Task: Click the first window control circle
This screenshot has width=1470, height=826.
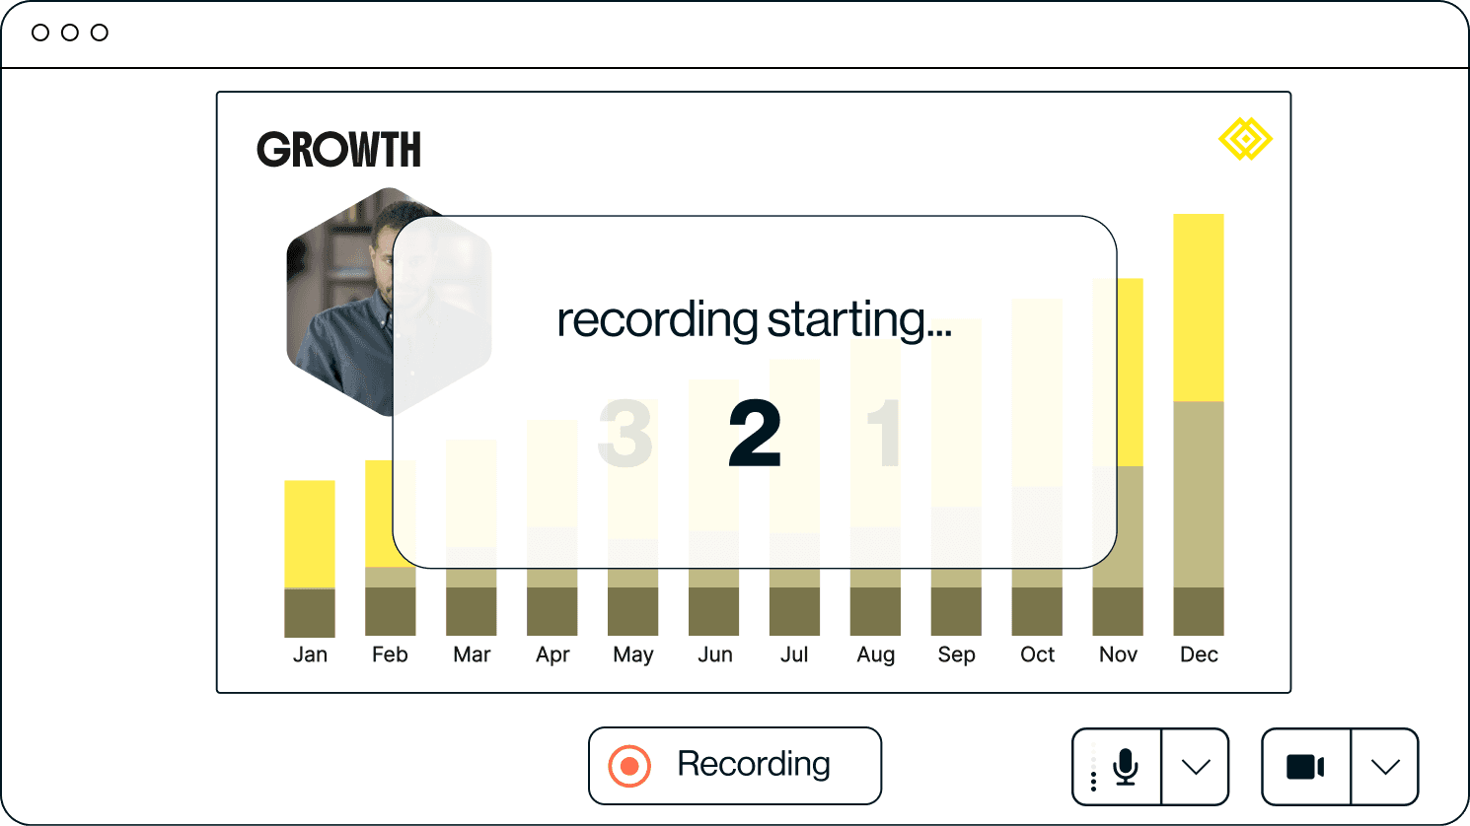Action: tap(40, 33)
